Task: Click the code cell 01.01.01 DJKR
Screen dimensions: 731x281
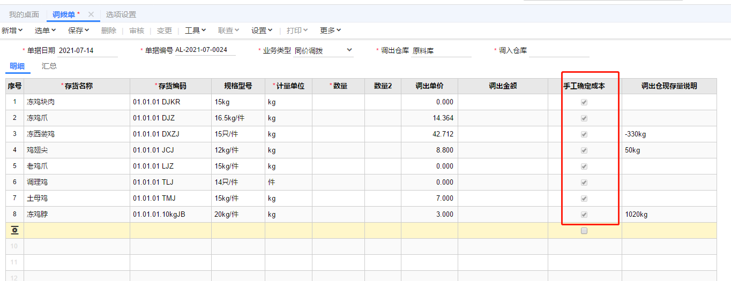Action: [x=171, y=102]
